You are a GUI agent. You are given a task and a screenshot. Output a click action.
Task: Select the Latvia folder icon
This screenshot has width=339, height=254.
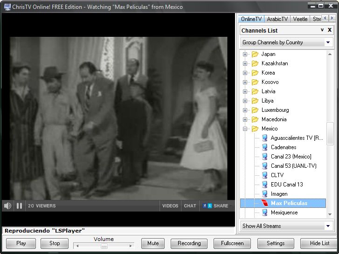pos(255,91)
